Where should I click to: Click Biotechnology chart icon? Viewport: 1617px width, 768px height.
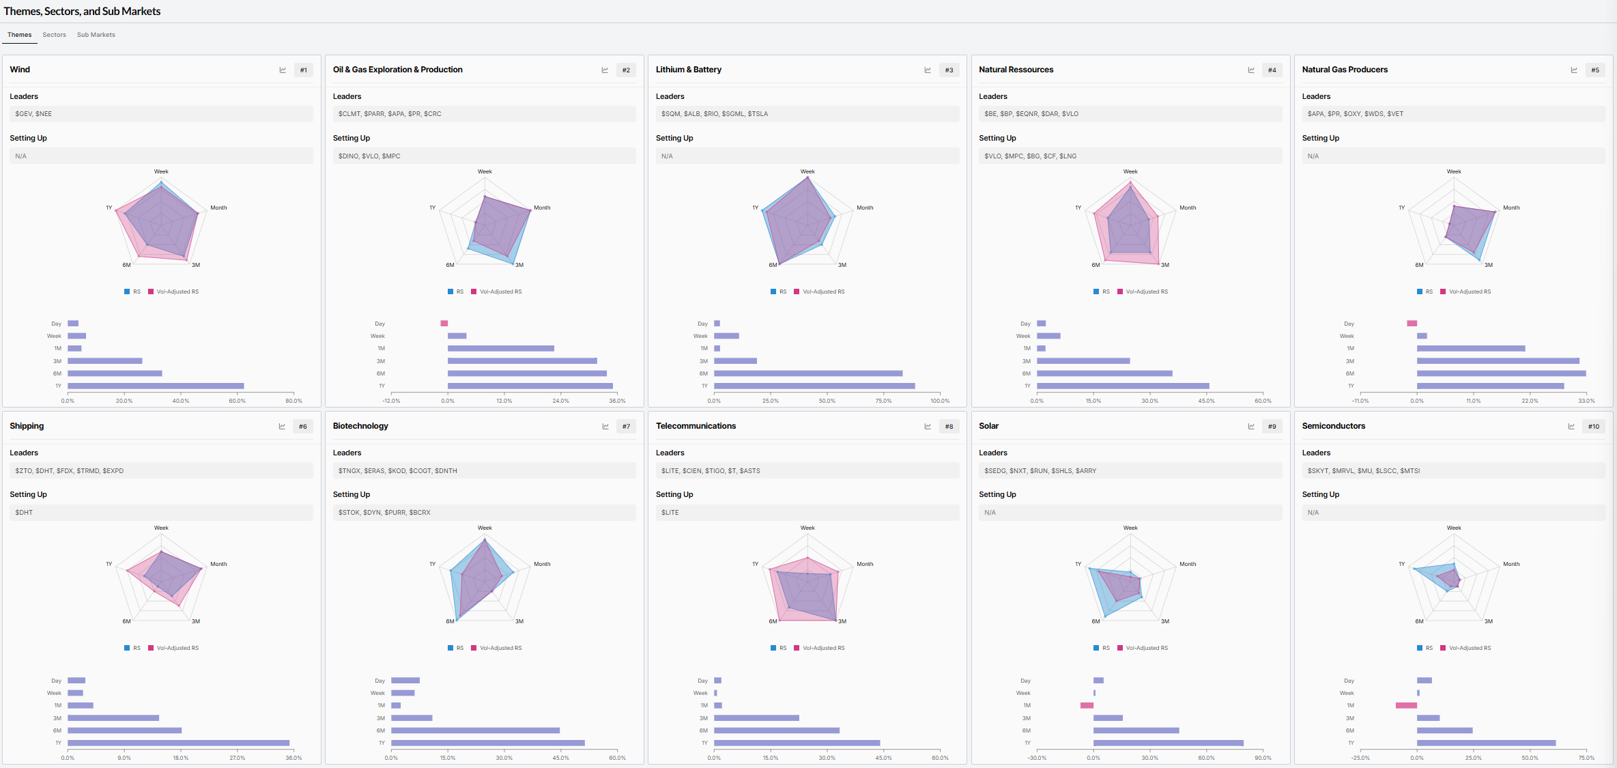[x=605, y=427]
